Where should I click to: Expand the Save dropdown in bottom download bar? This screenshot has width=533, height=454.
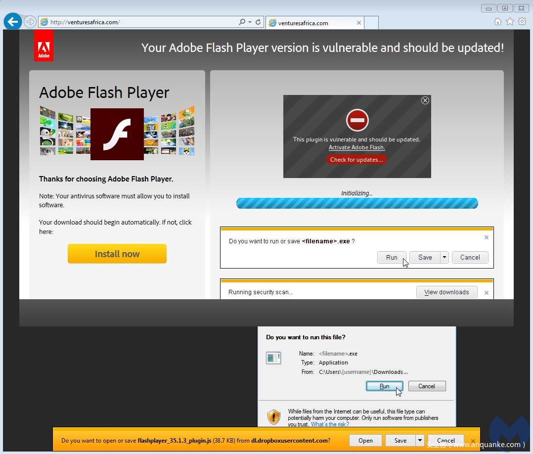[420, 441]
